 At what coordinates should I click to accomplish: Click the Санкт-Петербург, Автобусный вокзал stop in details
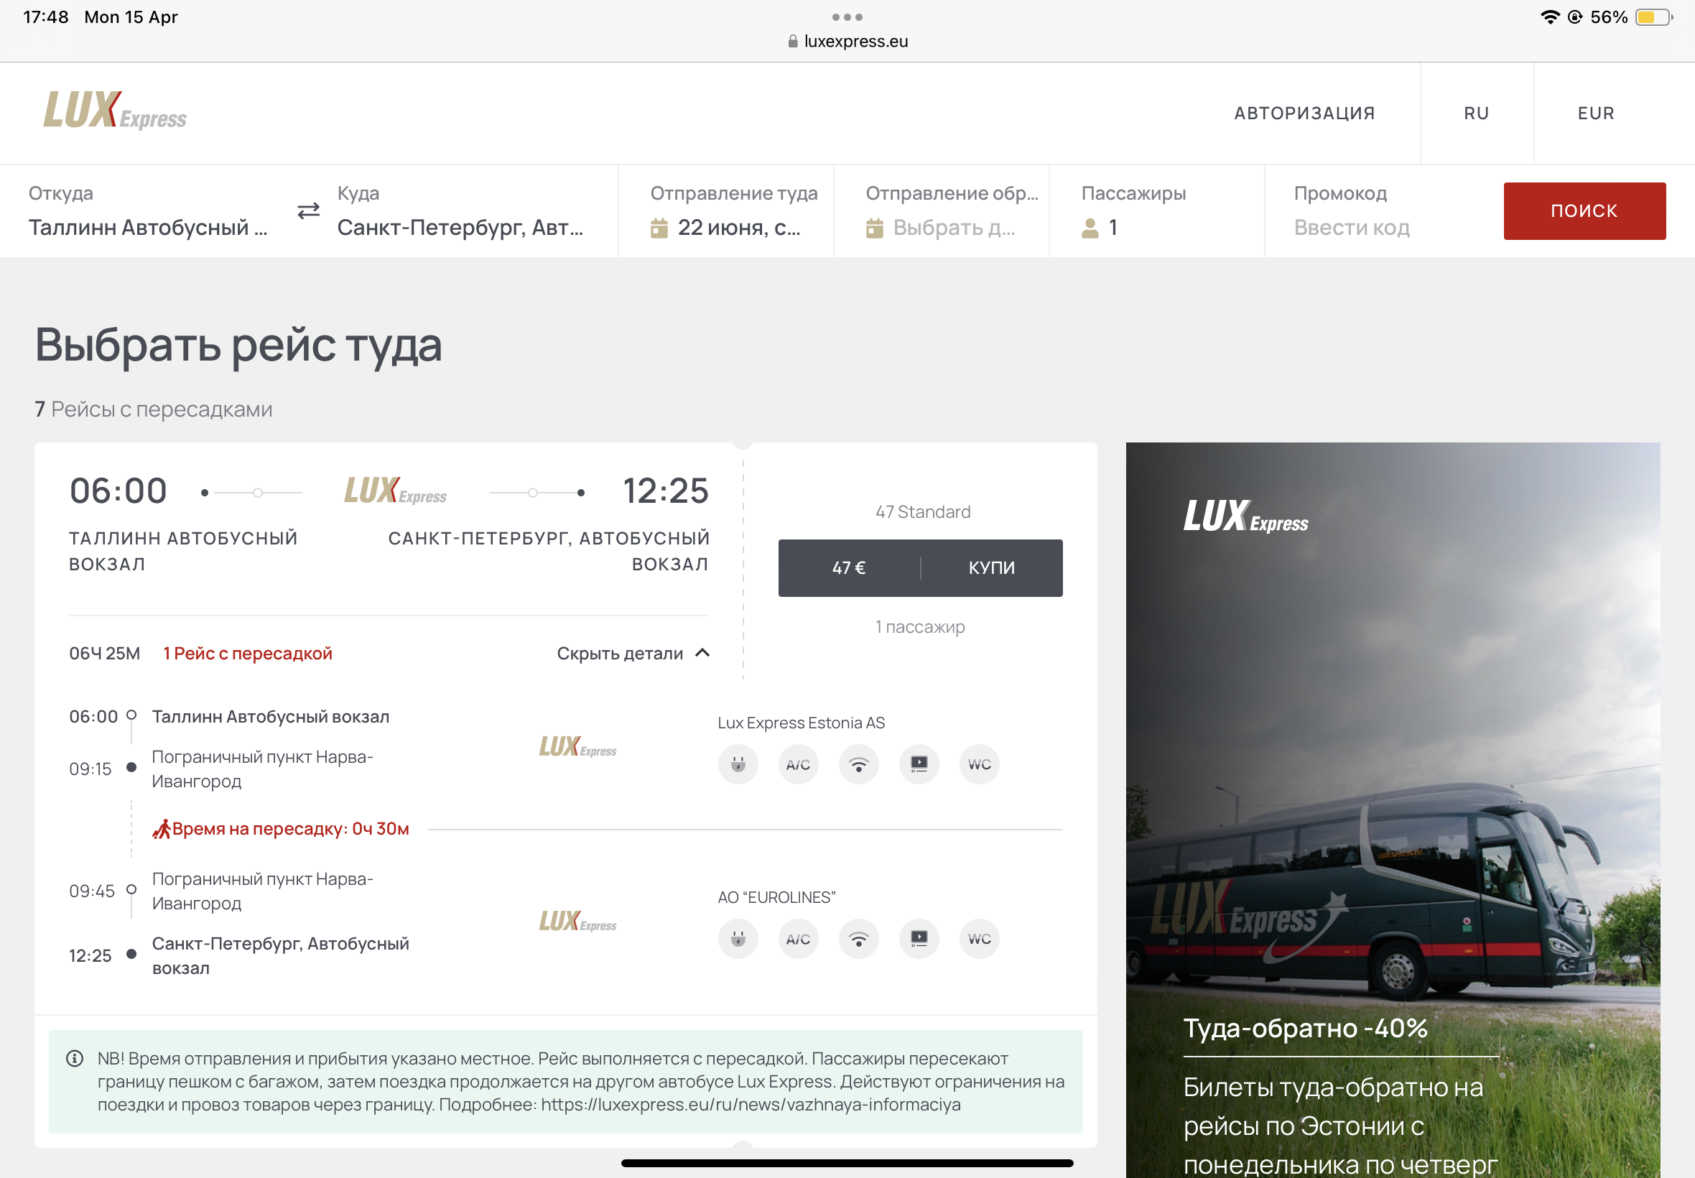pyautogui.click(x=280, y=956)
